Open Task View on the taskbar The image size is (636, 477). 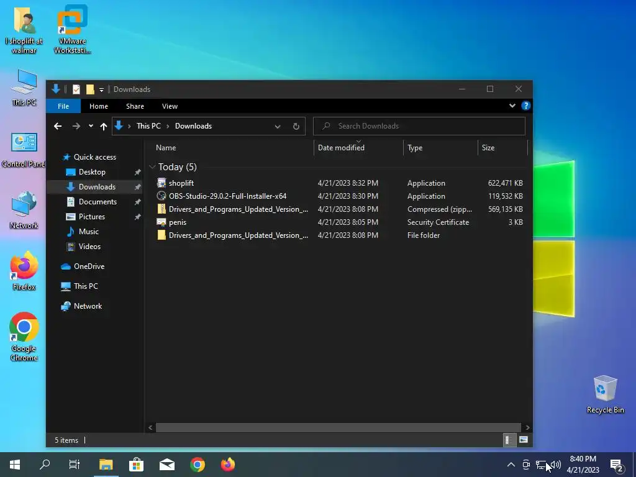75,465
